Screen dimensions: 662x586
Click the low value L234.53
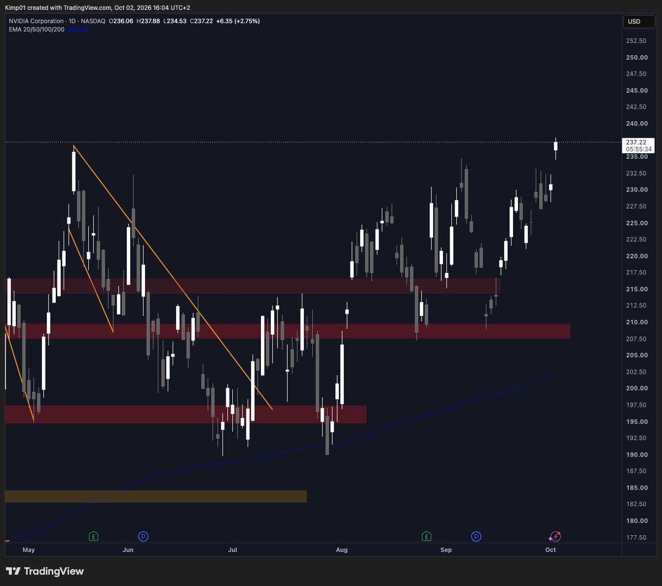point(175,21)
